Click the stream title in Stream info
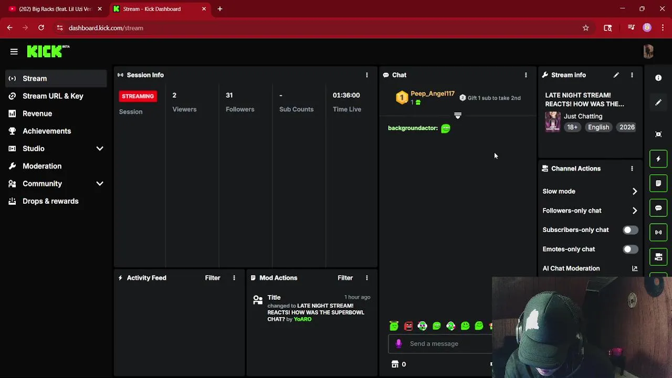Viewport: 672px width, 378px height. click(x=584, y=99)
